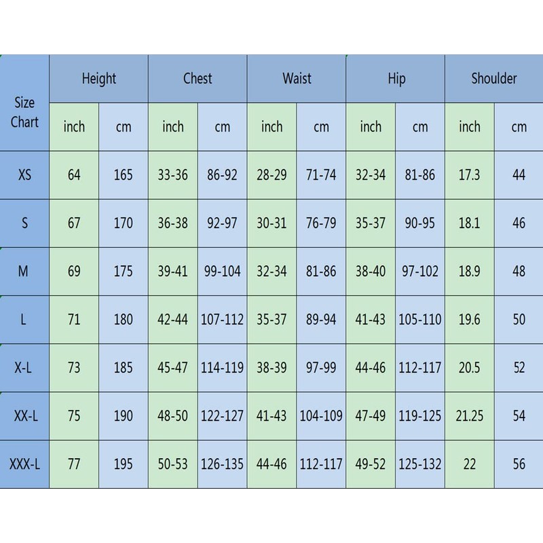Click the Hip column header

[396, 78]
